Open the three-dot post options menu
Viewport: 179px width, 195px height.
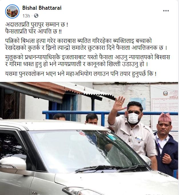click(x=166, y=11)
